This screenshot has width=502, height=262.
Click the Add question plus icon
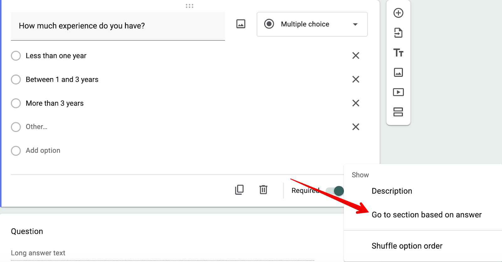398,13
